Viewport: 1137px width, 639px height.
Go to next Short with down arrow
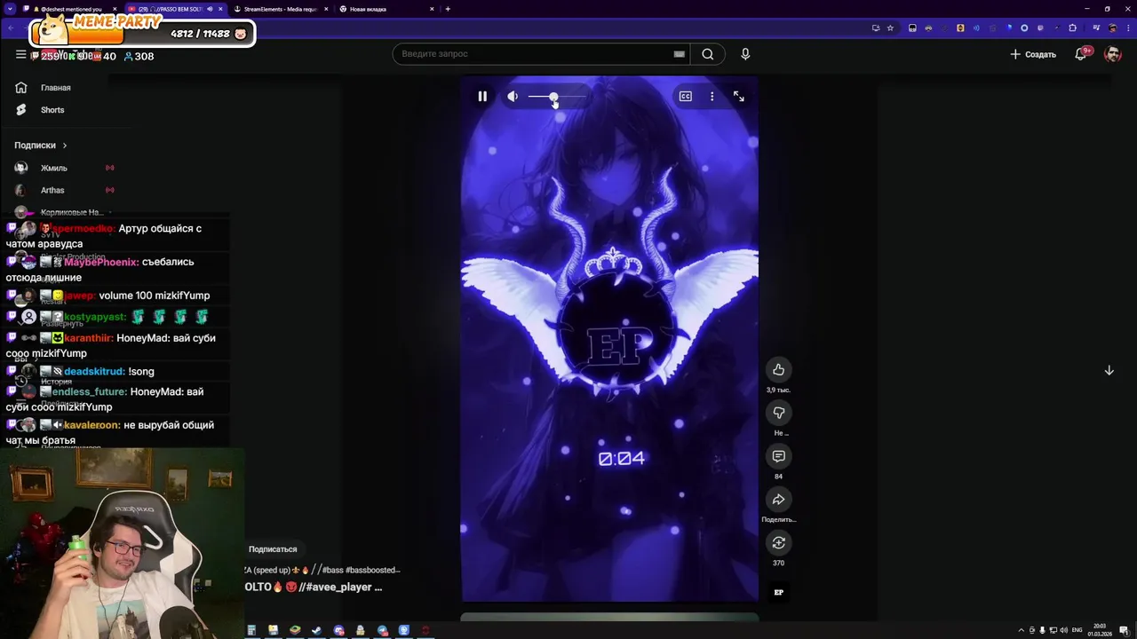[x=1109, y=370]
